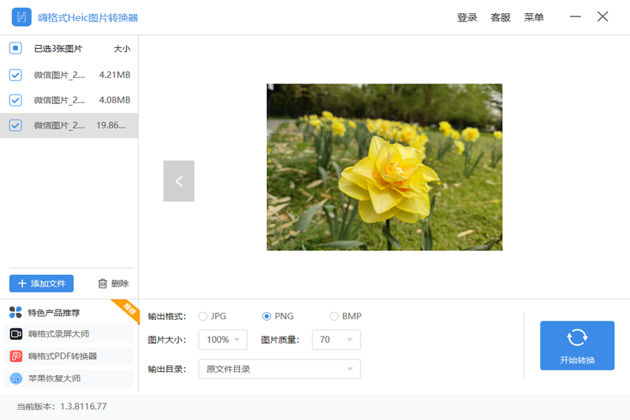Image resolution: width=630 pixels, height=420 pixels.
Task: Expand the 图片大小 100% dropdown
Action: (223, 340)
